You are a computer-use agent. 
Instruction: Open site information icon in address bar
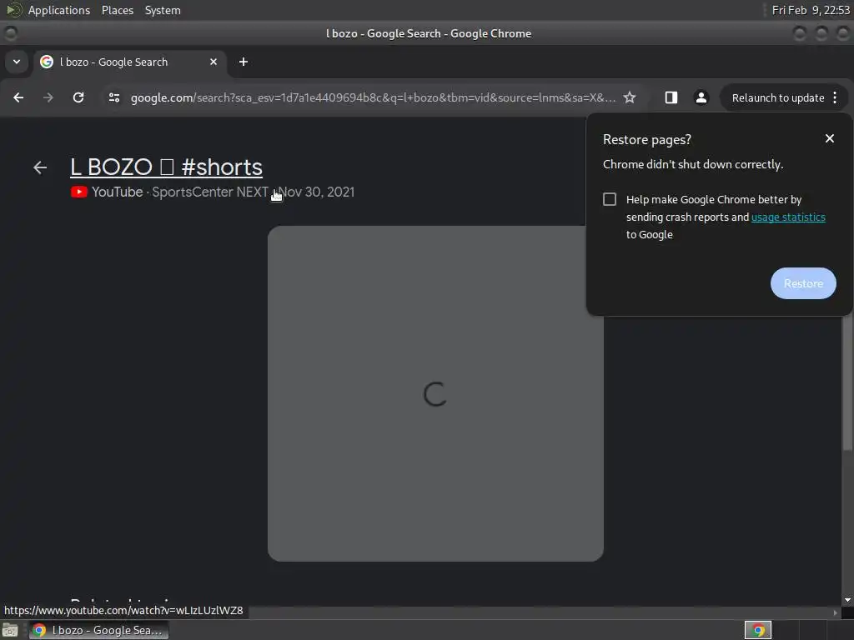pyautogui.click(x=113, y=97)
